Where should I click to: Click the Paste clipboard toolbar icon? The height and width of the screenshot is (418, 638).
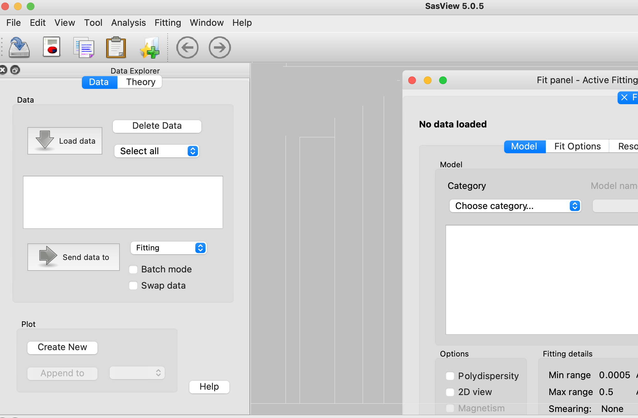[x=116, y=47]
